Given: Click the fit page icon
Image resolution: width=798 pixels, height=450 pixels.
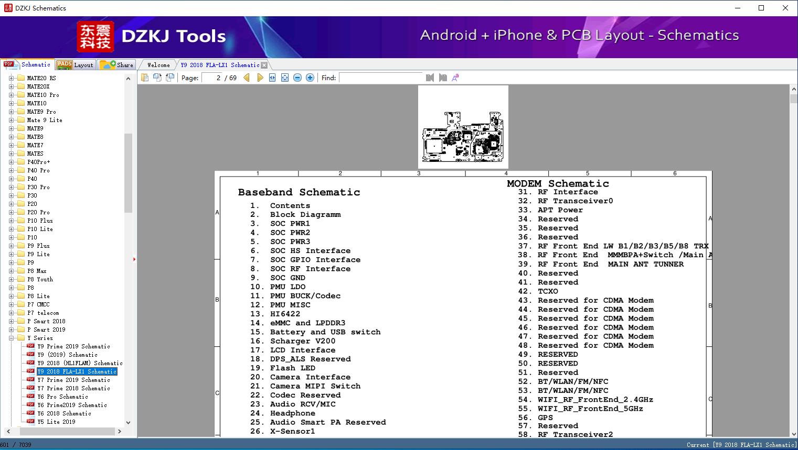Looking at the screenshot, I should point(285,78).
